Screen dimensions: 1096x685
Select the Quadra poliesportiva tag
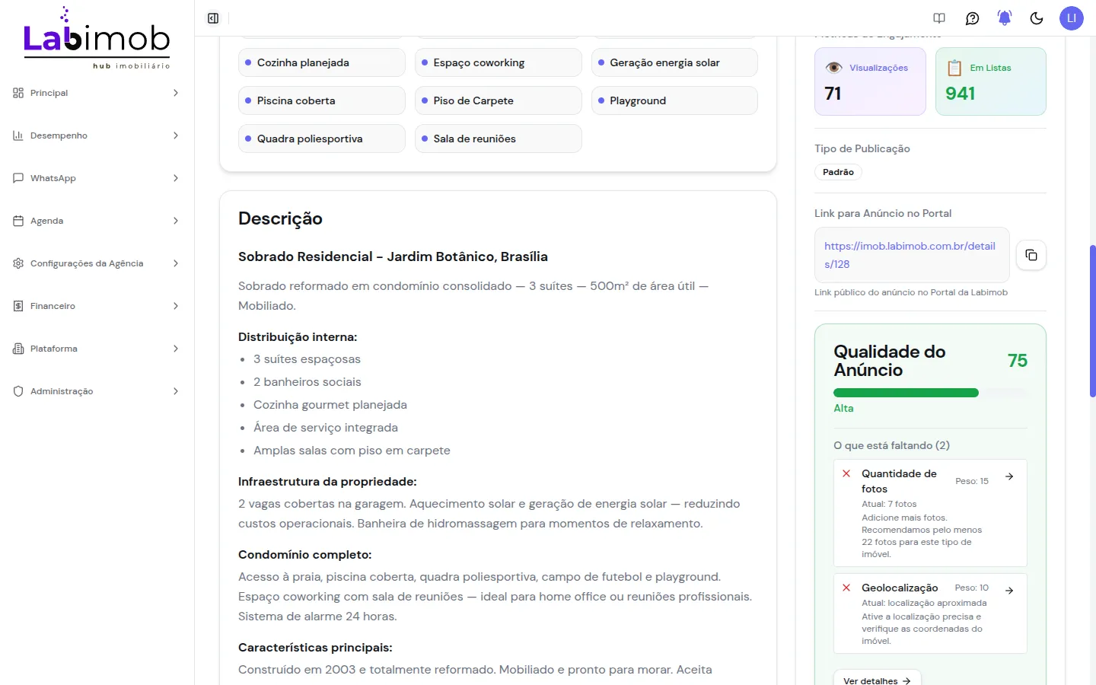click(321, 139)
